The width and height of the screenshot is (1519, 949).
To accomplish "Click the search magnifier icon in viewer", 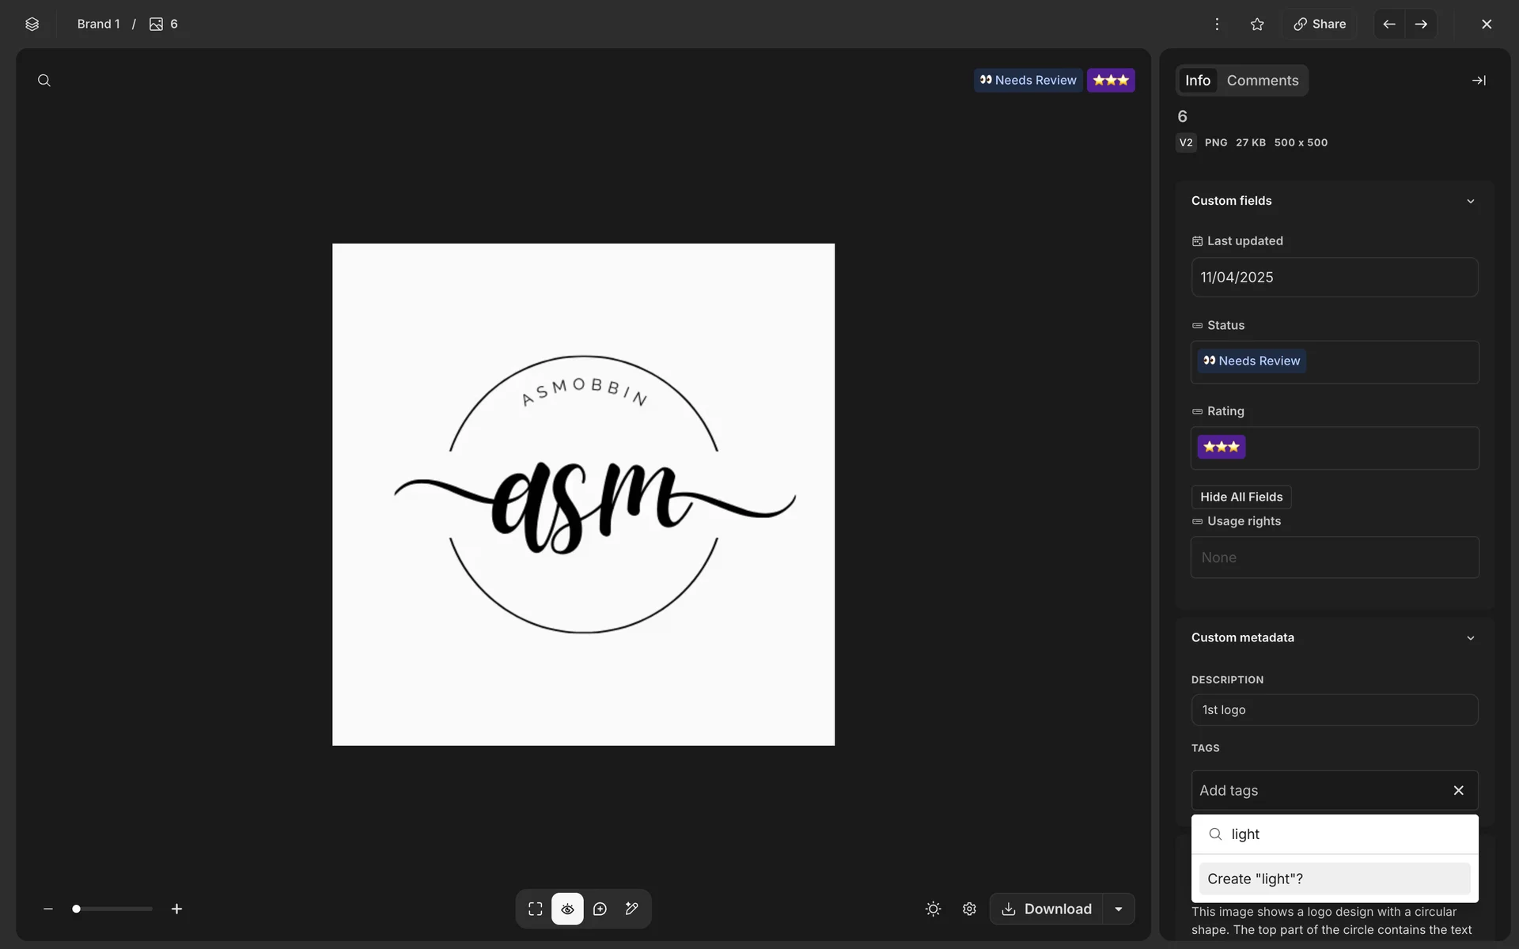I will click(44, 81).
